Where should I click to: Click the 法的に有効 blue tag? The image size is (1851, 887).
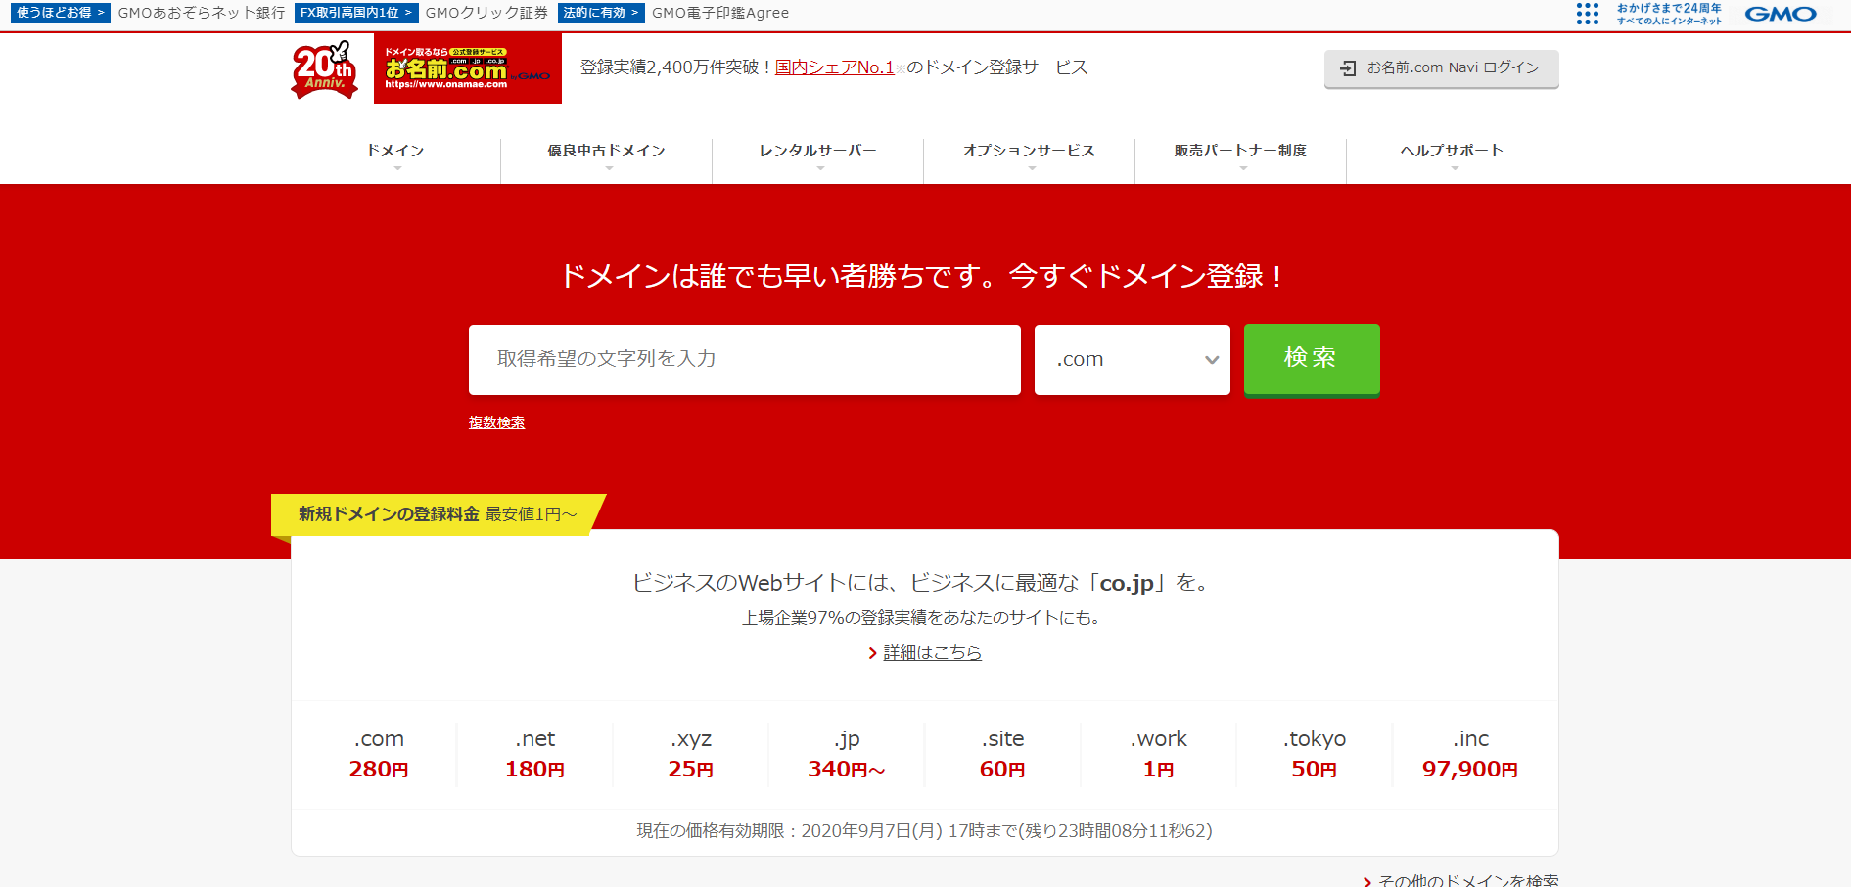[601, 13]
